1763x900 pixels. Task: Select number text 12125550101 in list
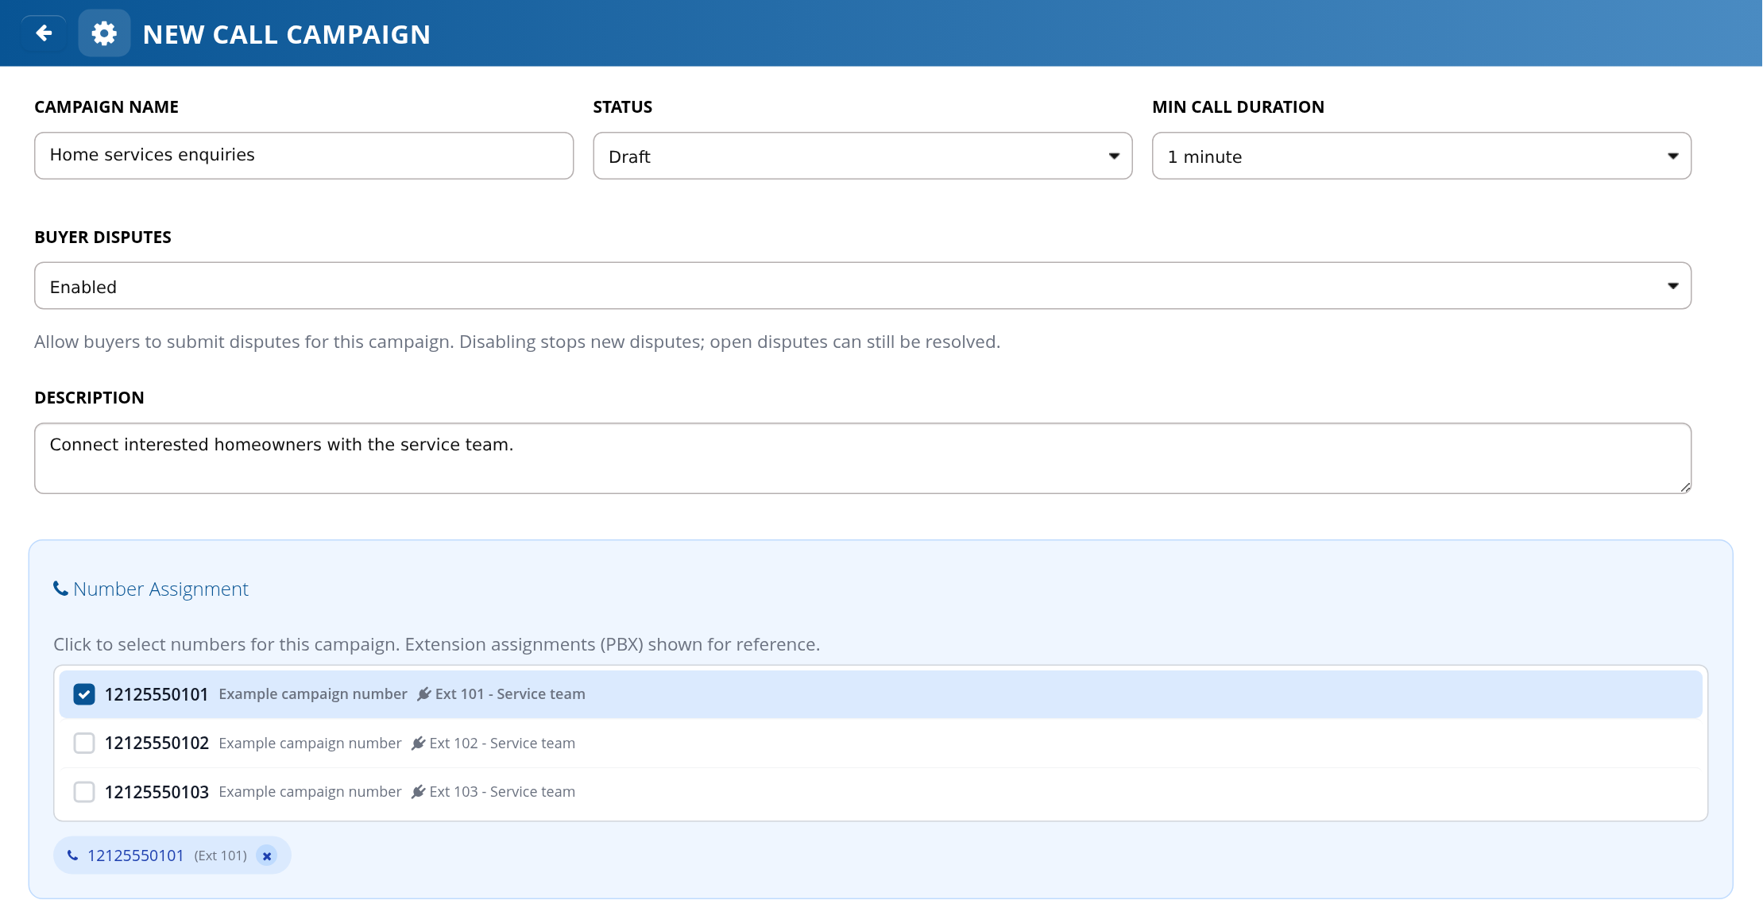tap(157, 694)
